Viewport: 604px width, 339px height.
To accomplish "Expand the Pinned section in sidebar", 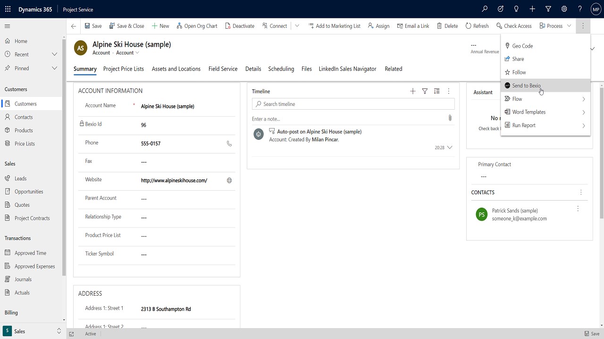I will click(x=54, y=68).
